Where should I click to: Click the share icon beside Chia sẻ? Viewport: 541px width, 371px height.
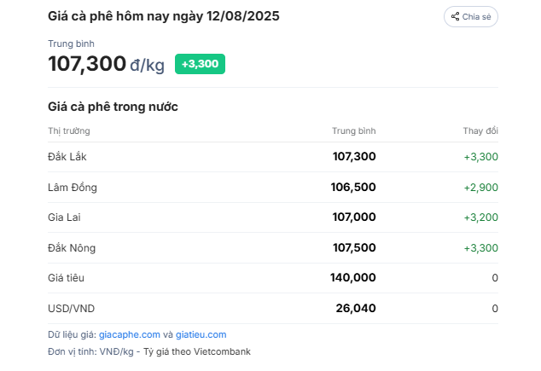455,16
